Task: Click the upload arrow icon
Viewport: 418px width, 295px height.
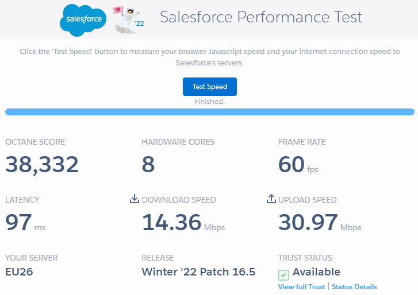Action: point(271,199)
